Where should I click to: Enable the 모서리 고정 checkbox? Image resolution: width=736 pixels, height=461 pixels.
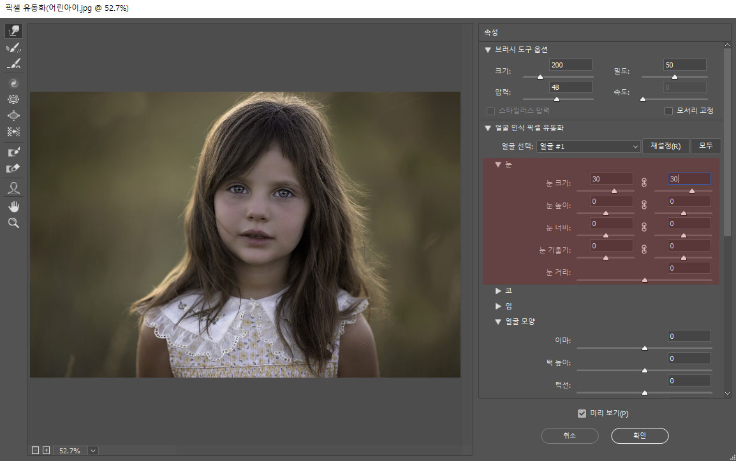pyautogui.click(x=668, y=111)
